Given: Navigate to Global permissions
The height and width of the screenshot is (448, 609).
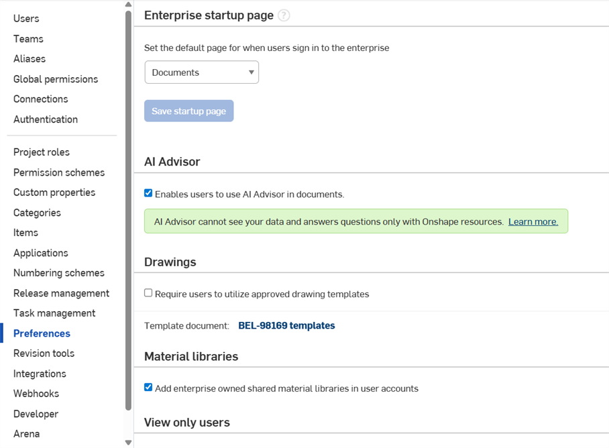Looking at the screenshot, I should pos(56,78).
